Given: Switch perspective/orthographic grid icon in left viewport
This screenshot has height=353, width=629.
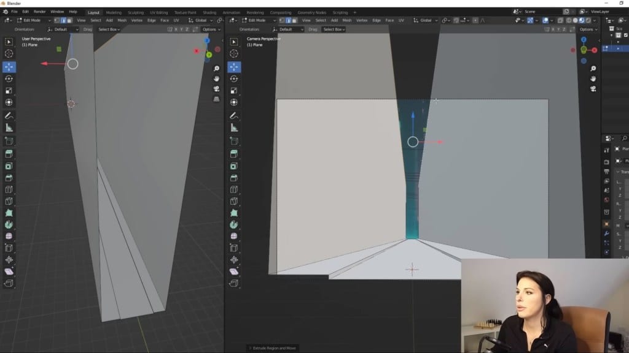Looking at the screenshot, I should click(x=216, y=99).
